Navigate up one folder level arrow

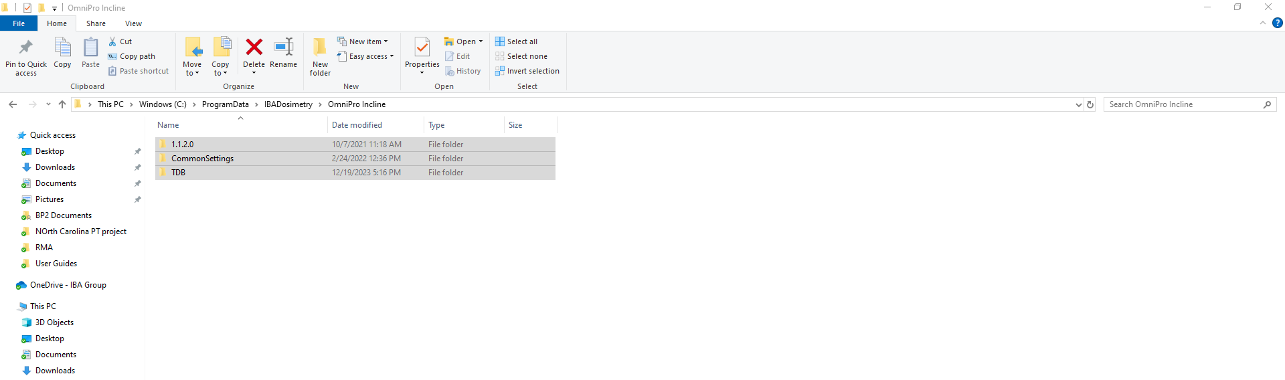[62, 104]
